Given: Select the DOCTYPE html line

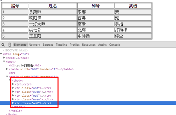Looking at the screenshot, I should coord(15,51).
